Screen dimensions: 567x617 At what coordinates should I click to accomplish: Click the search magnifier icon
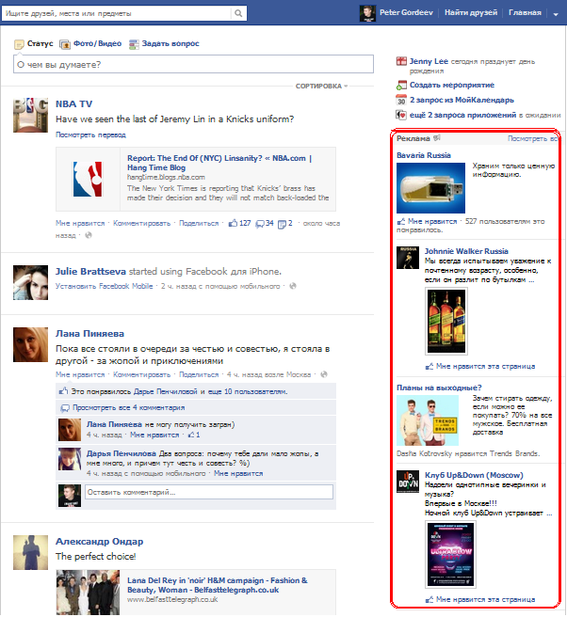pos(238,13)
